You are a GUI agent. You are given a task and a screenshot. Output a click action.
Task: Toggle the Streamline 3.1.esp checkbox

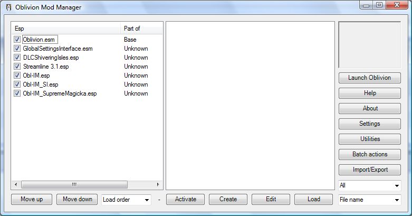tap(17, 67)
